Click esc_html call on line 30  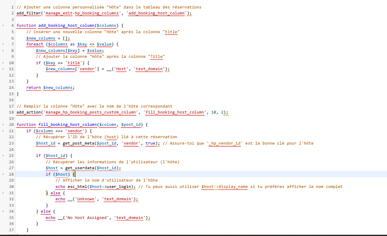[77, 187]
